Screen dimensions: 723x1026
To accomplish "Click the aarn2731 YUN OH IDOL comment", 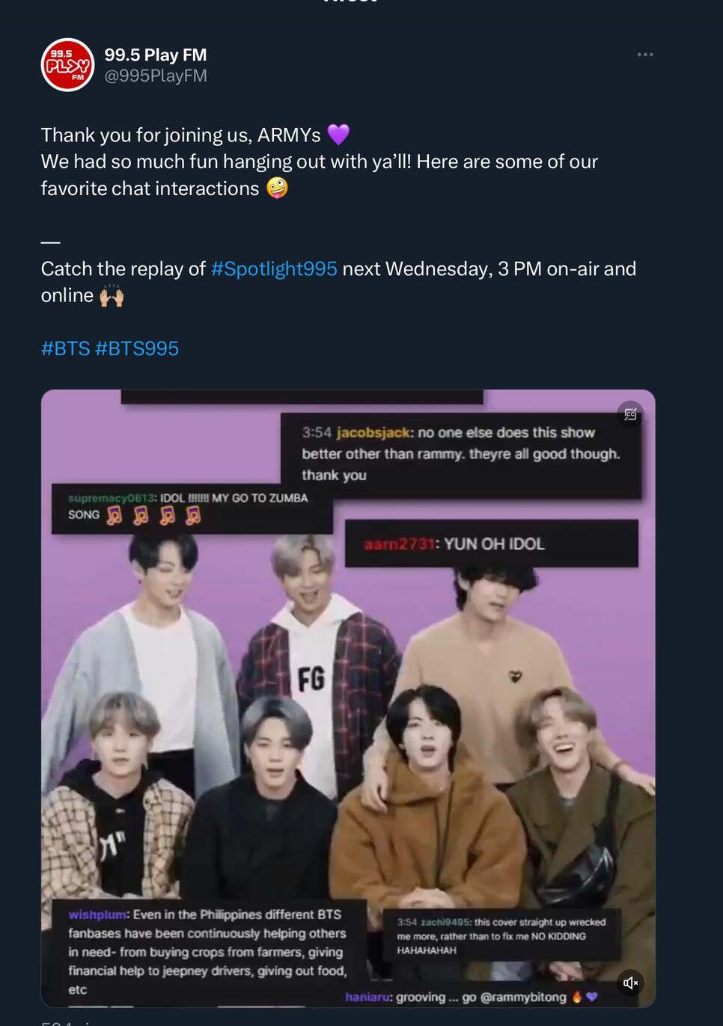I will (491, 544).
